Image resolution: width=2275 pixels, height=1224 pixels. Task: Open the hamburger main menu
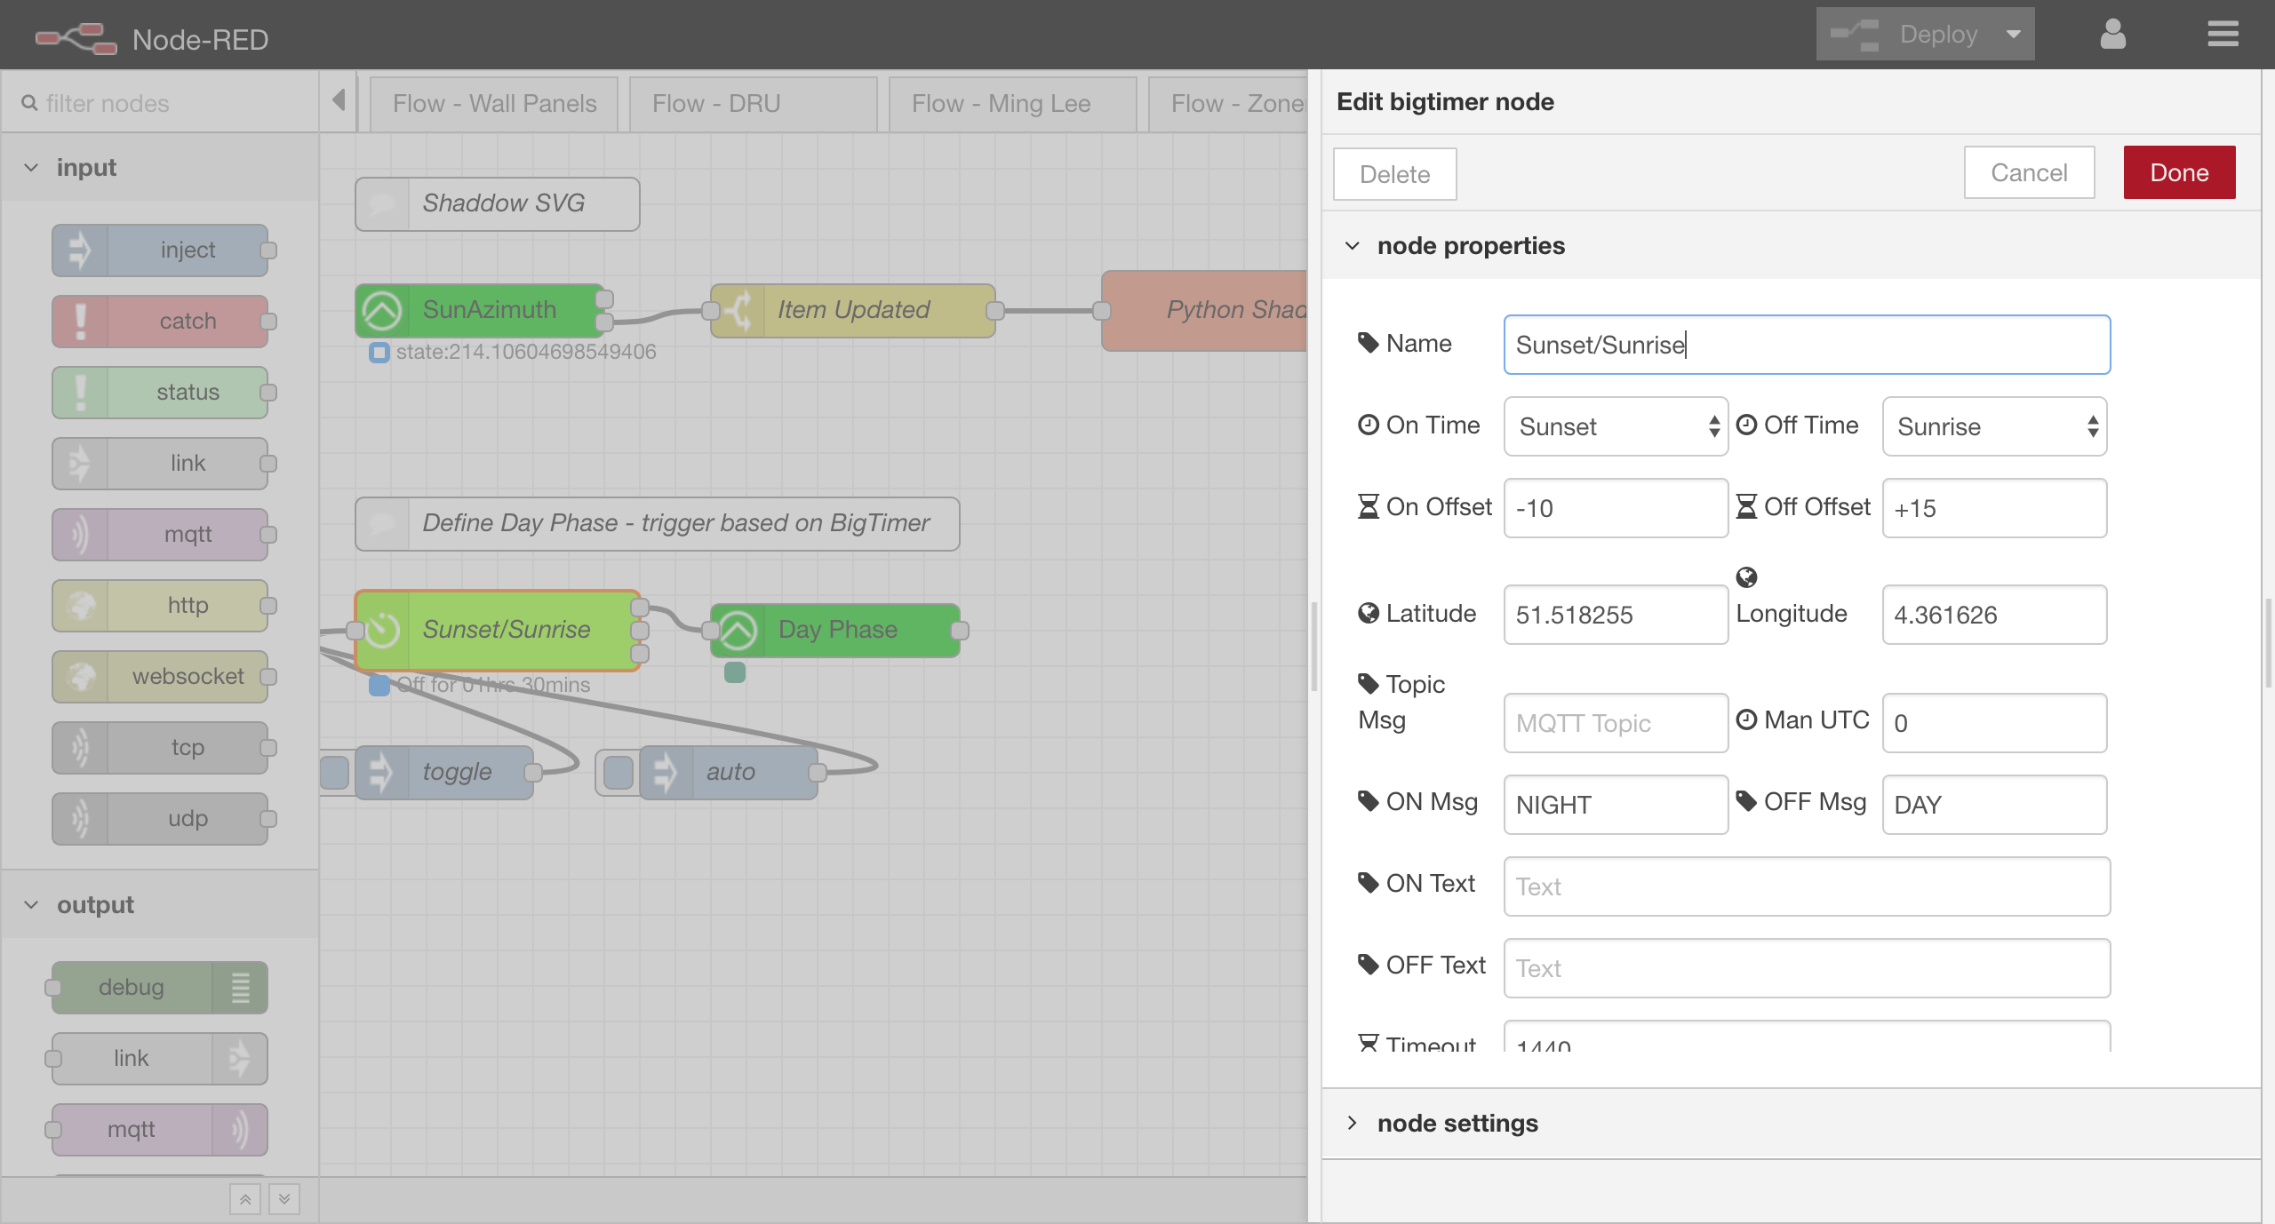tap(2223, 35)
